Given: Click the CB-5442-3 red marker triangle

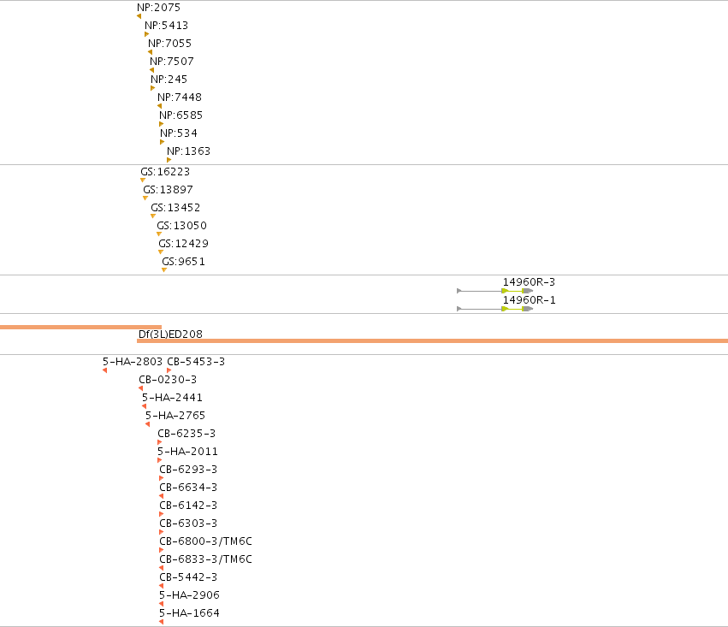Looking at the screenshot, I should point(161,586).
